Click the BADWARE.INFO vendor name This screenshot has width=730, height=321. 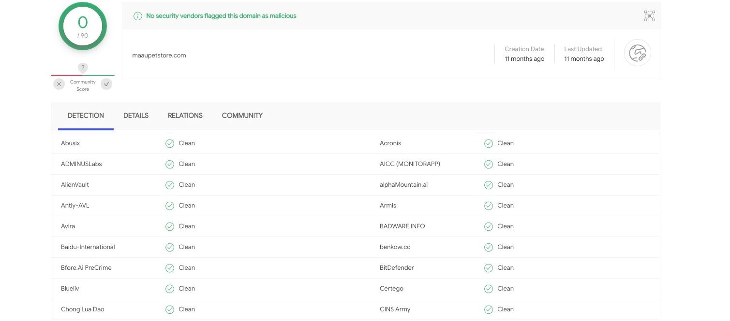pos(402,226)
